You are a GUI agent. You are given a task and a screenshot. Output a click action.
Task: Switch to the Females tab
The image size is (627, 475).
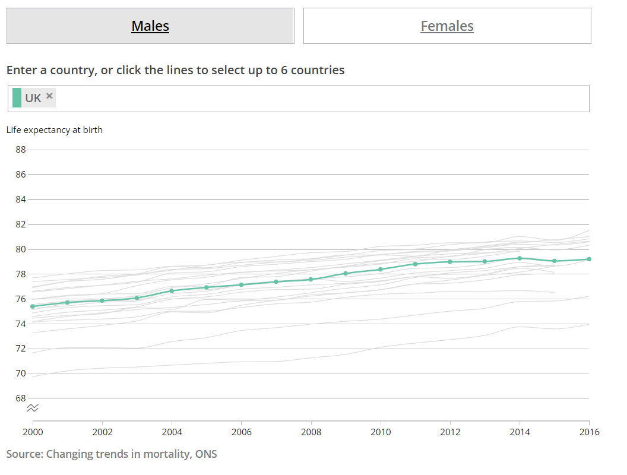coord(447,26)
